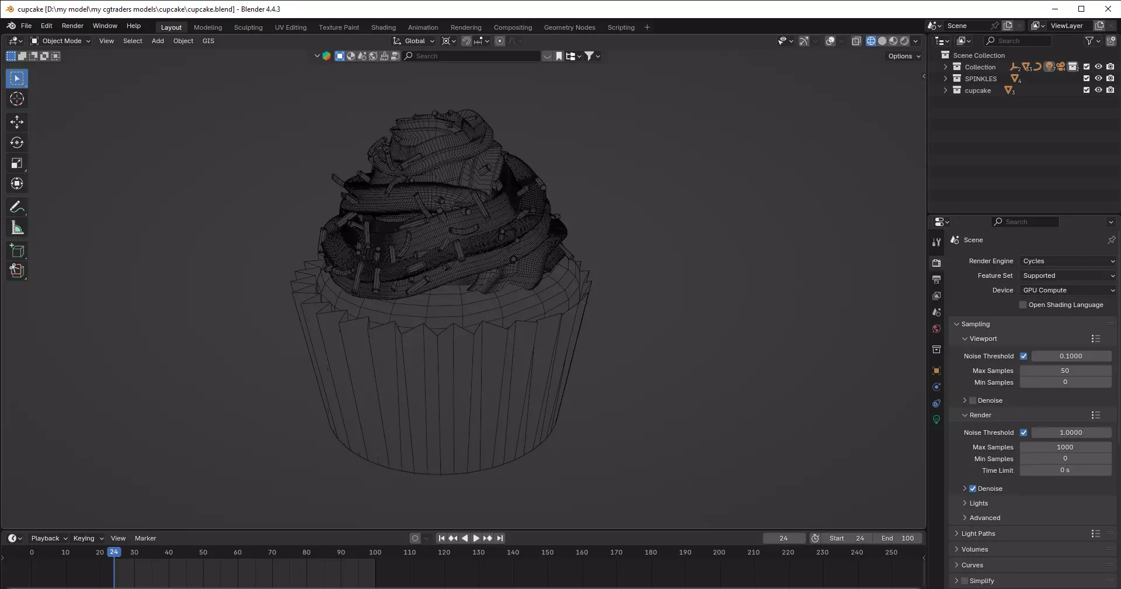Open the GIS menu in viewport header
Screen dimensions: 1121x589
click(x=208, y=41)
